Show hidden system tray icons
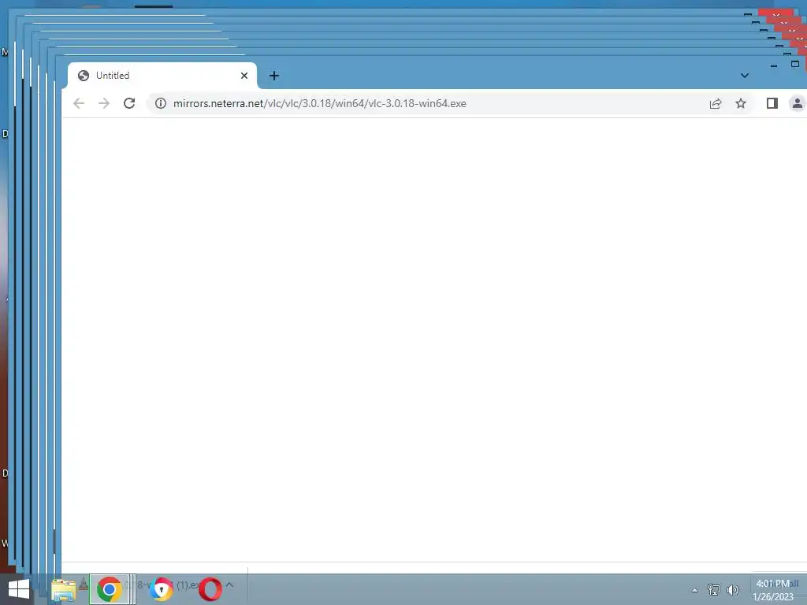This screenshot has width=807, height=605. click(694, 590)
